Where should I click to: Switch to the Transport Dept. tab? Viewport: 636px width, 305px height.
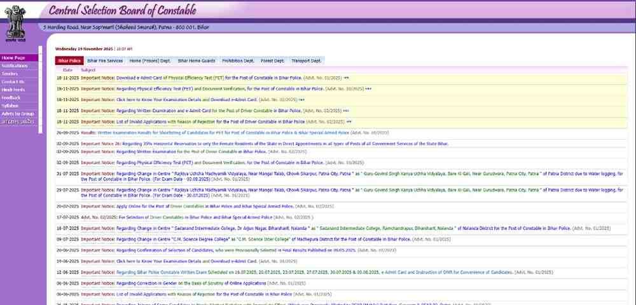[x=307, y=61]
